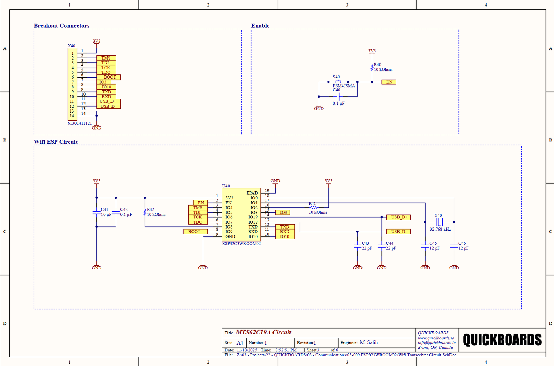The width and height of the screenshot is (554, 366).
Task: Click the "Breakout Connectors" section heading
Action: coord(62,26)
